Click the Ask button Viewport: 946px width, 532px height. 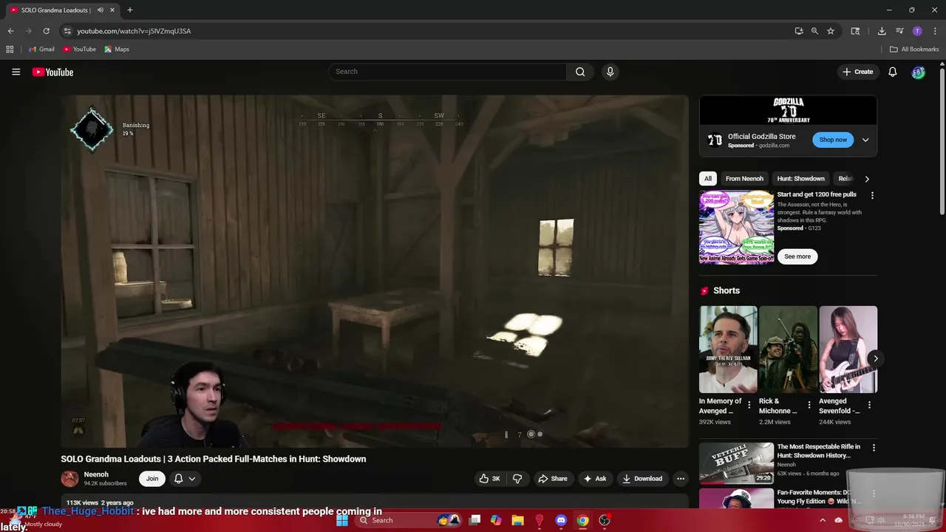595,479
